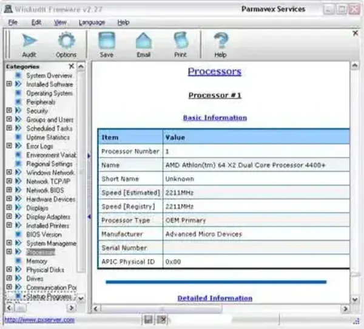This screenshot has width=364, height=329.
Task: Expand the Security node
Action: coord(9,110)
